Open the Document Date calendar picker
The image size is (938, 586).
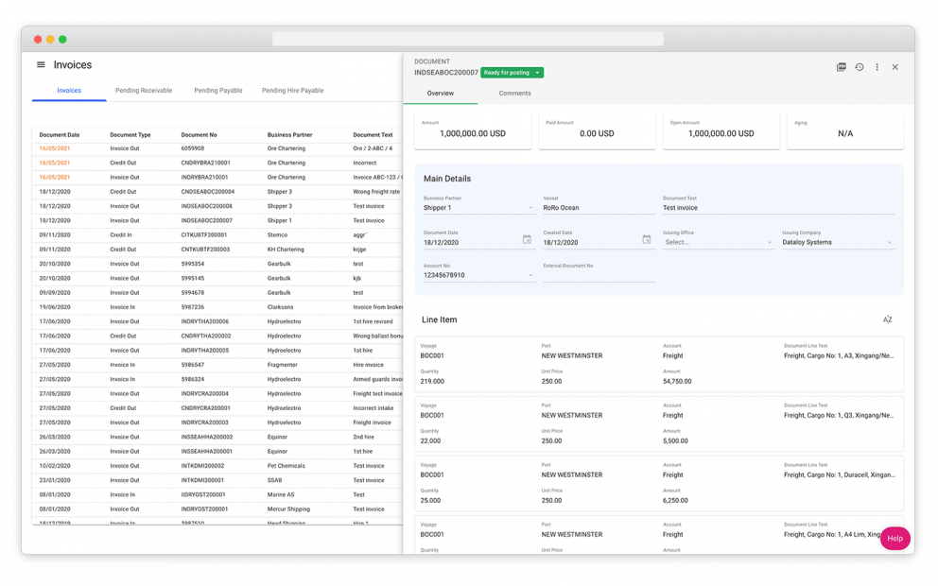[x=527, y=239]
